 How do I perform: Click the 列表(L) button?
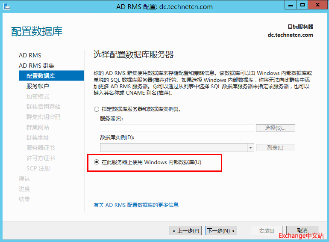point(275,148)
